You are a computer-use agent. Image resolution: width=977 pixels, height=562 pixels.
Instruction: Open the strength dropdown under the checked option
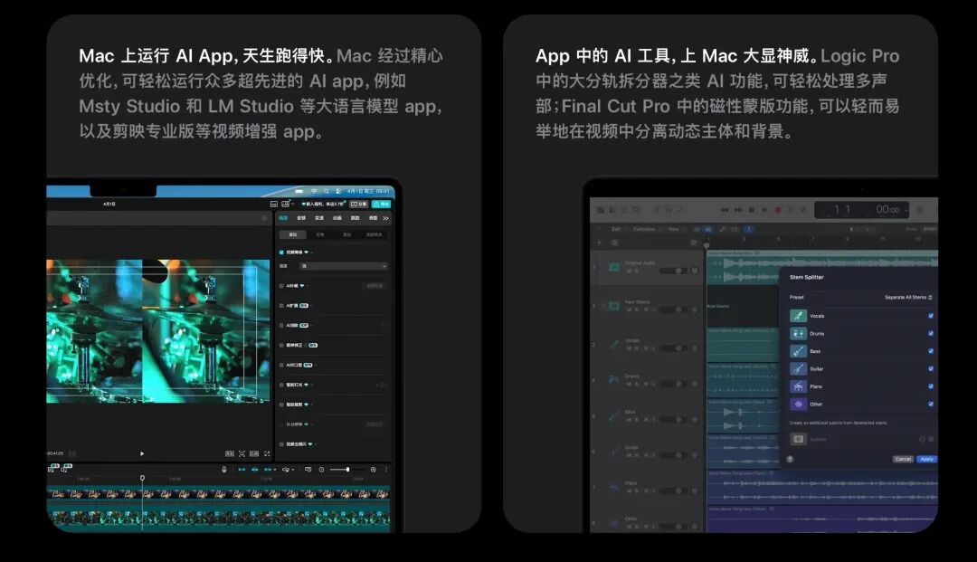click(344, 266)
